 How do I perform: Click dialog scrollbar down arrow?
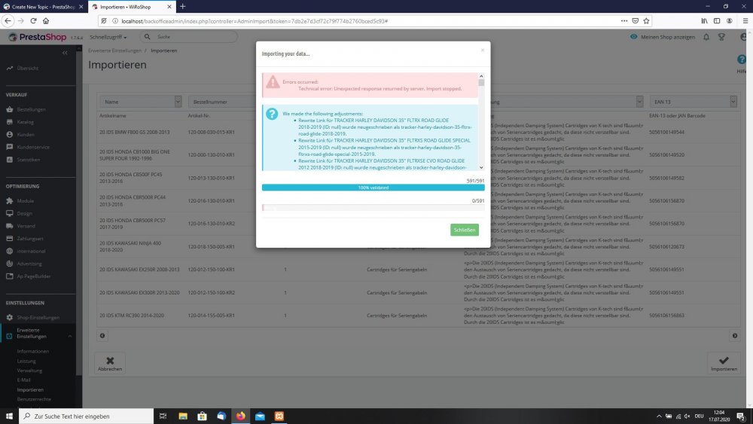481,168
